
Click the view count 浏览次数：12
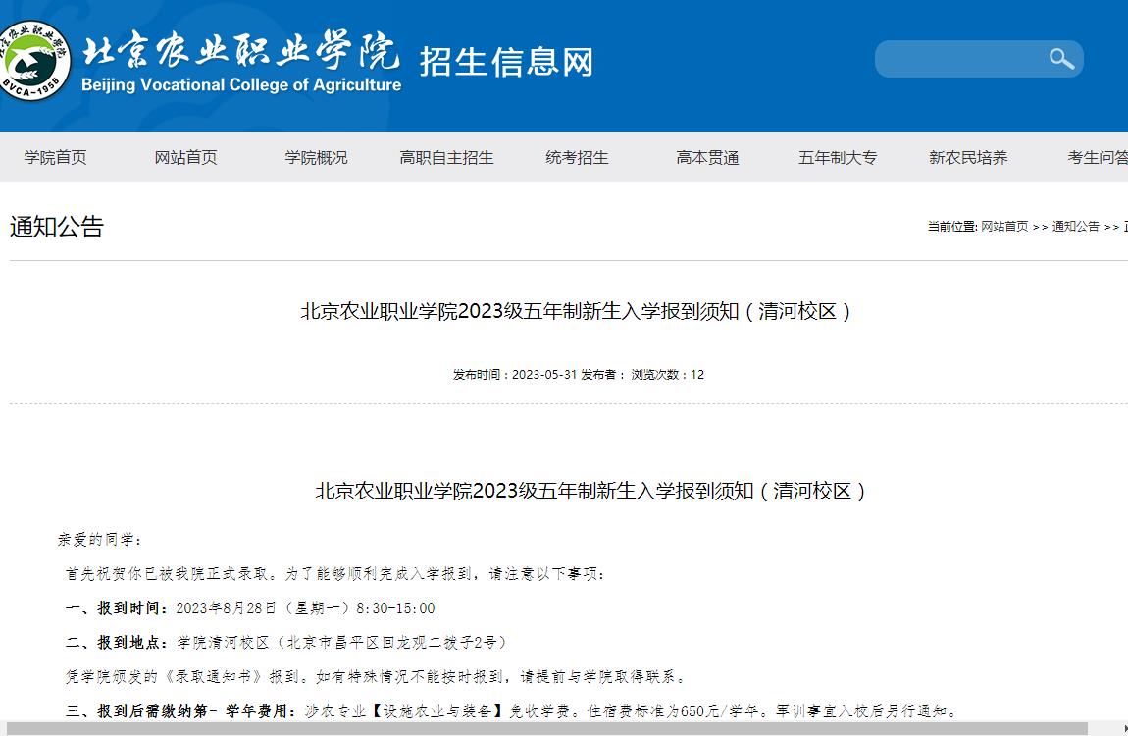pos(668,375)
